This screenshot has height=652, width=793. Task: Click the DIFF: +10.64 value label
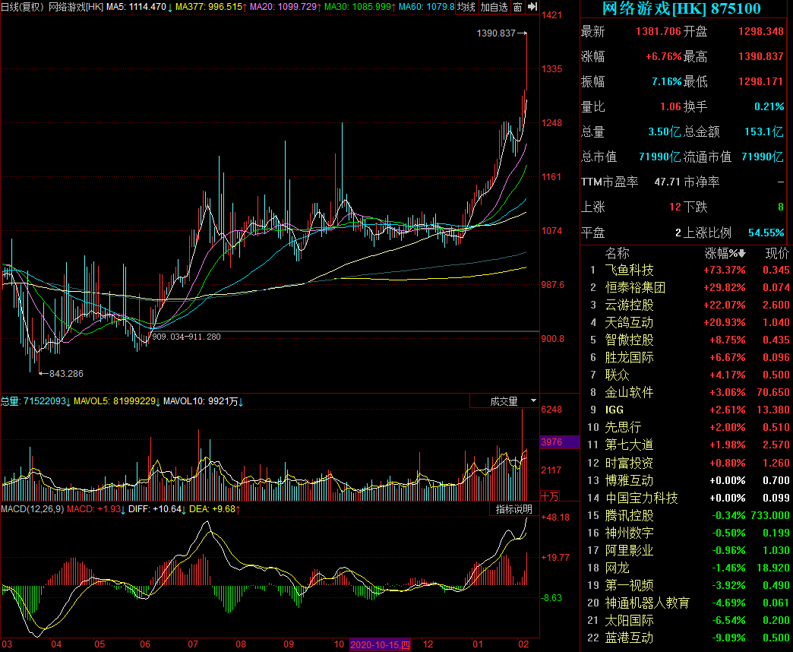157,509
